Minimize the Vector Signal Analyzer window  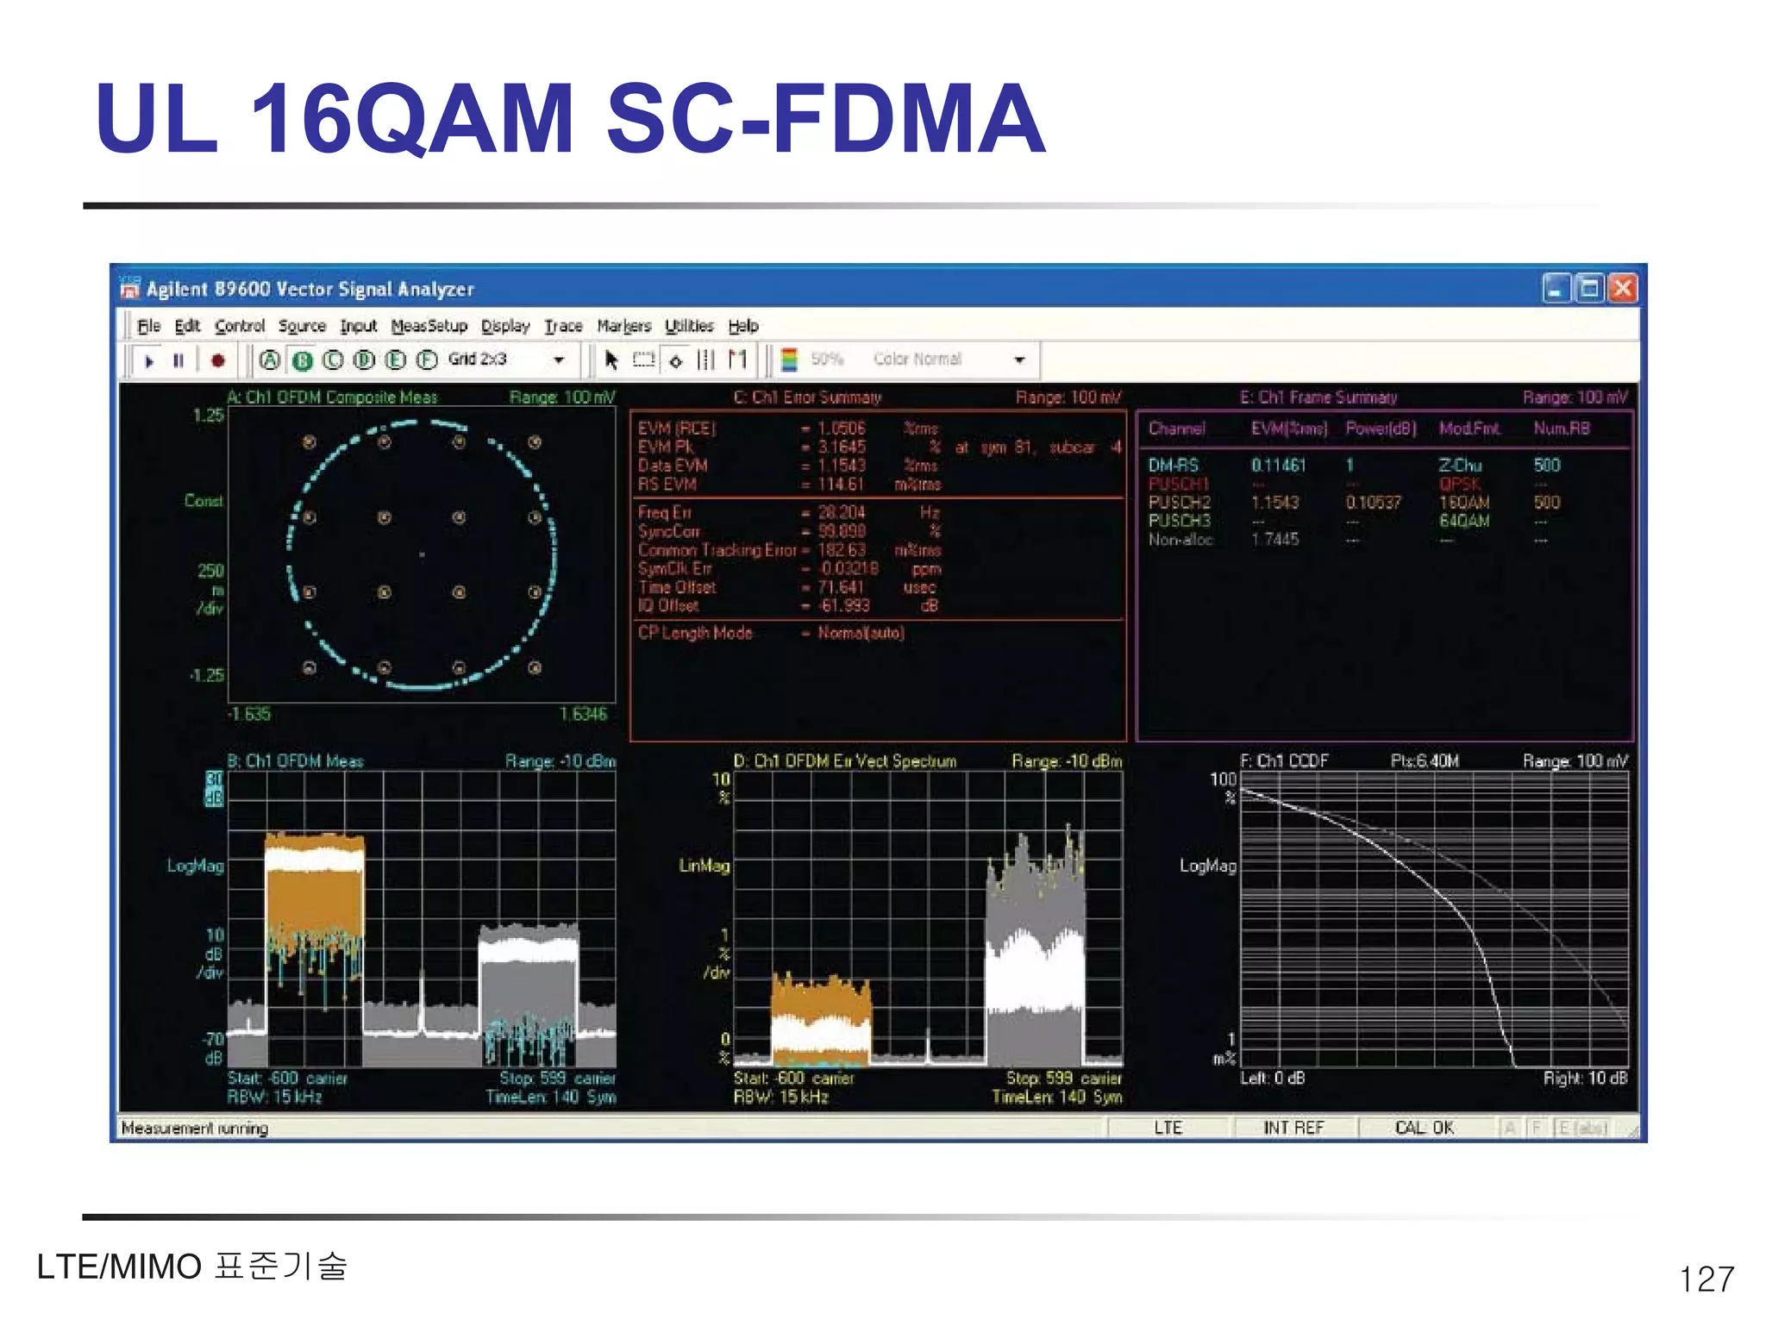tap(1556, 288)
